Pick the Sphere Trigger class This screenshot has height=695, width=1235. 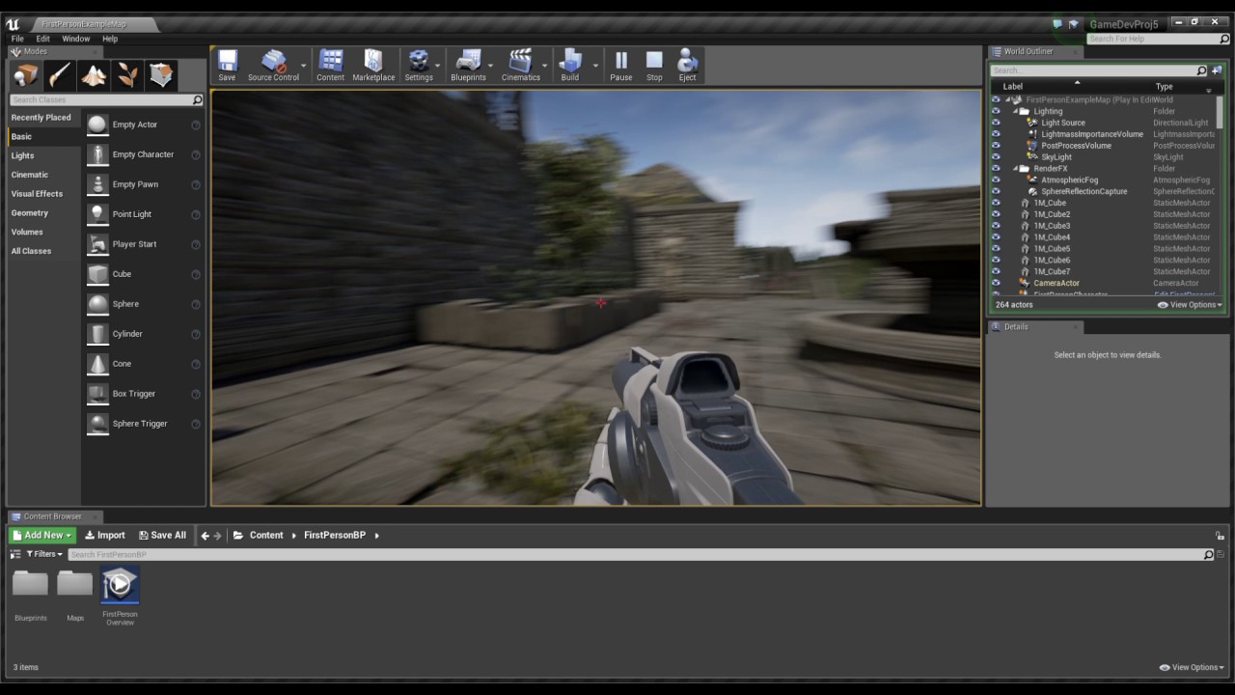(x=143, y=424)
